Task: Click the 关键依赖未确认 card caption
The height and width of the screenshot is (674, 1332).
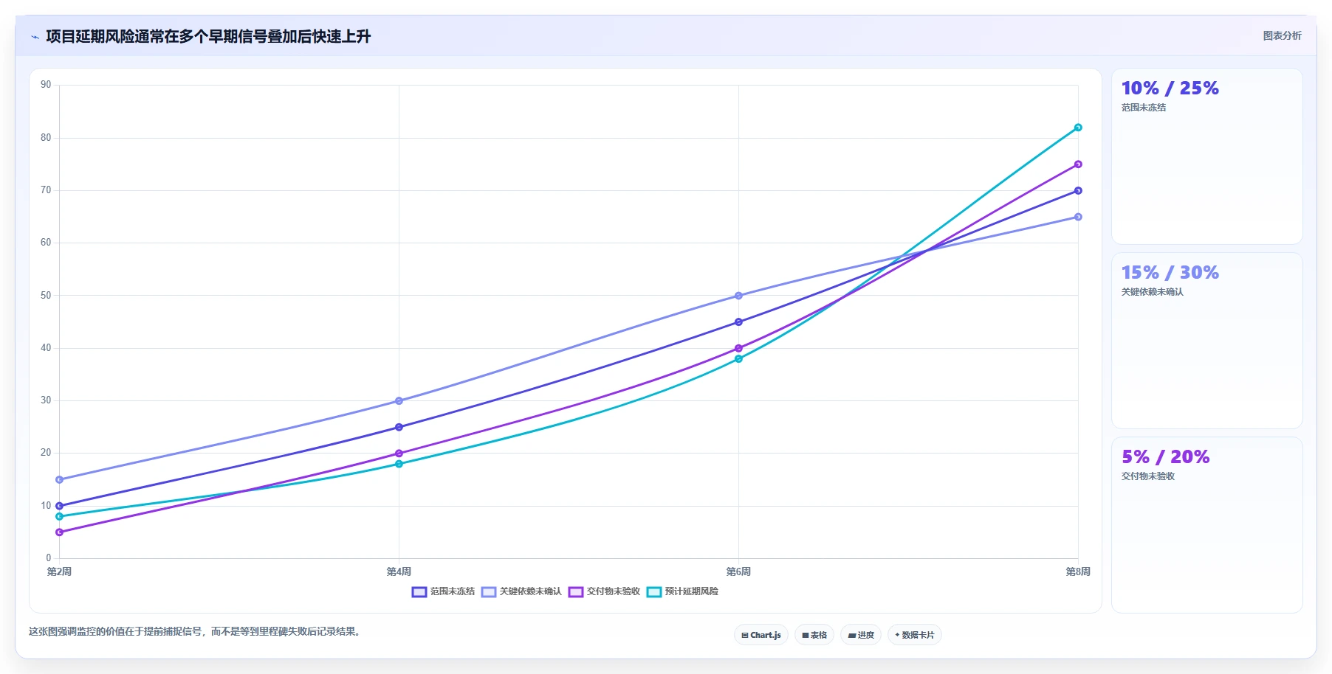Action: [x=1153, y=292]
